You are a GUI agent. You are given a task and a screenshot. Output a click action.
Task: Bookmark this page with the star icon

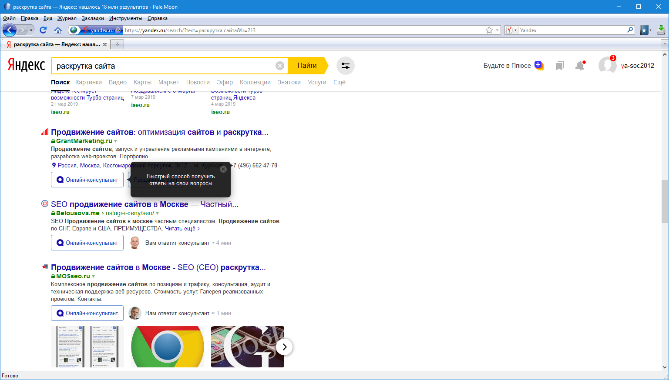tap(489, 30)
